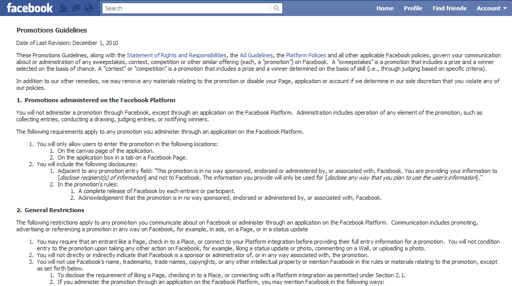This screenshot has height=286, width=512.
Task: Open notifications globe icon
Action: (89, 8)
